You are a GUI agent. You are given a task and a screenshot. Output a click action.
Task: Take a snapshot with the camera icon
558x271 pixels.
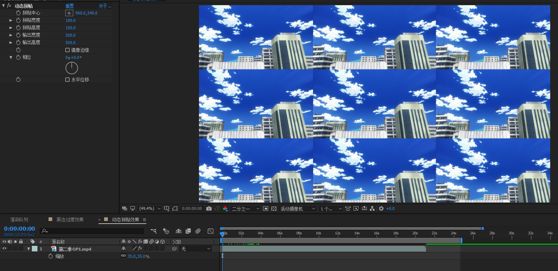click(209, 208)
